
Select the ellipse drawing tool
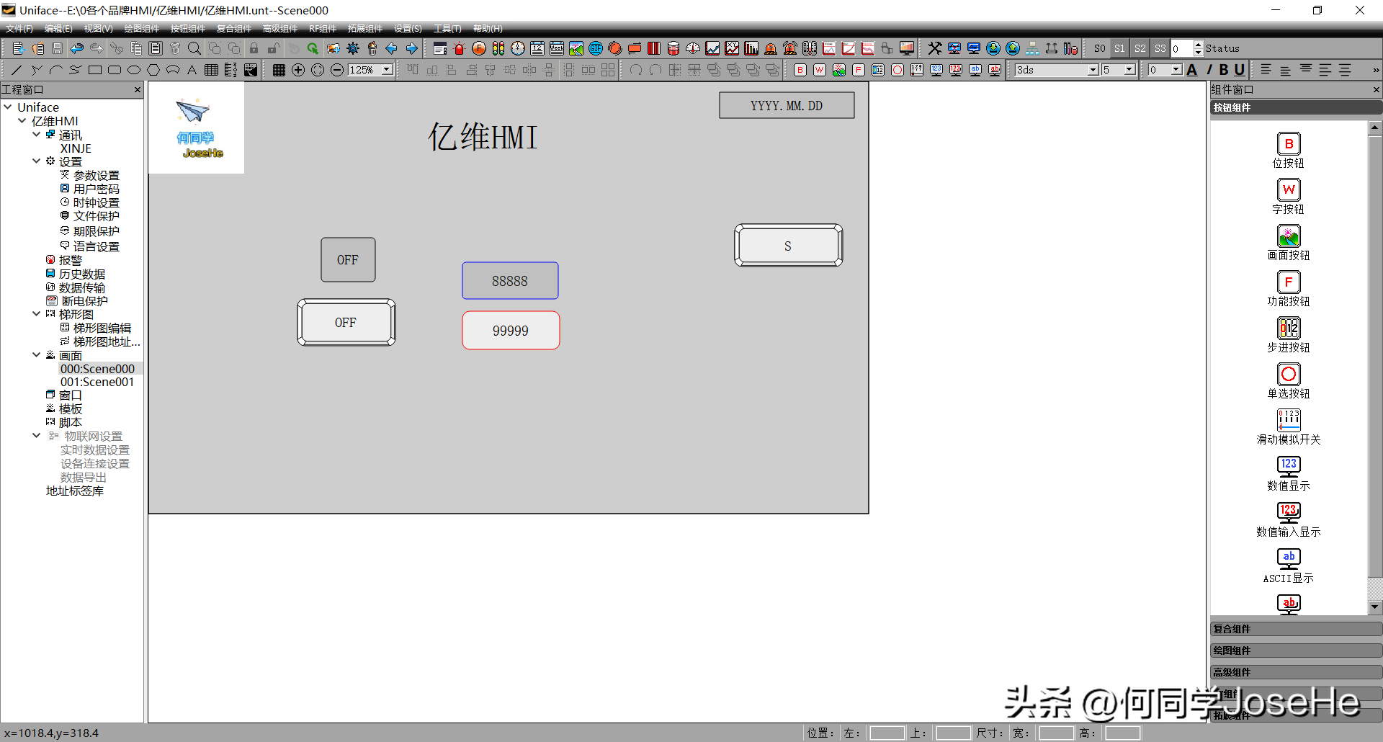(x=134, y=70)
